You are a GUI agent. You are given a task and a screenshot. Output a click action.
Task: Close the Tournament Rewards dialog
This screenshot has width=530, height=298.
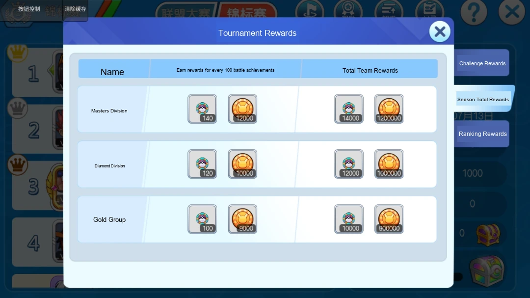point(440,32)
